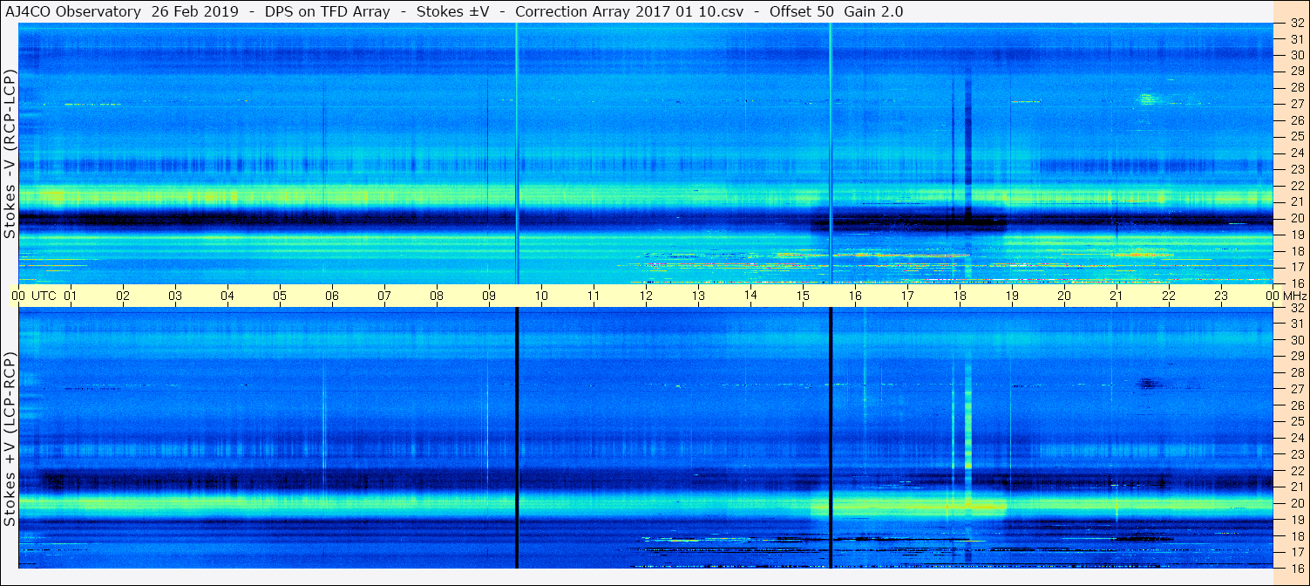Select the 09 hour mark on time axis
The height and width of the screenshot is (586, 1310).
tap(489, 296)
